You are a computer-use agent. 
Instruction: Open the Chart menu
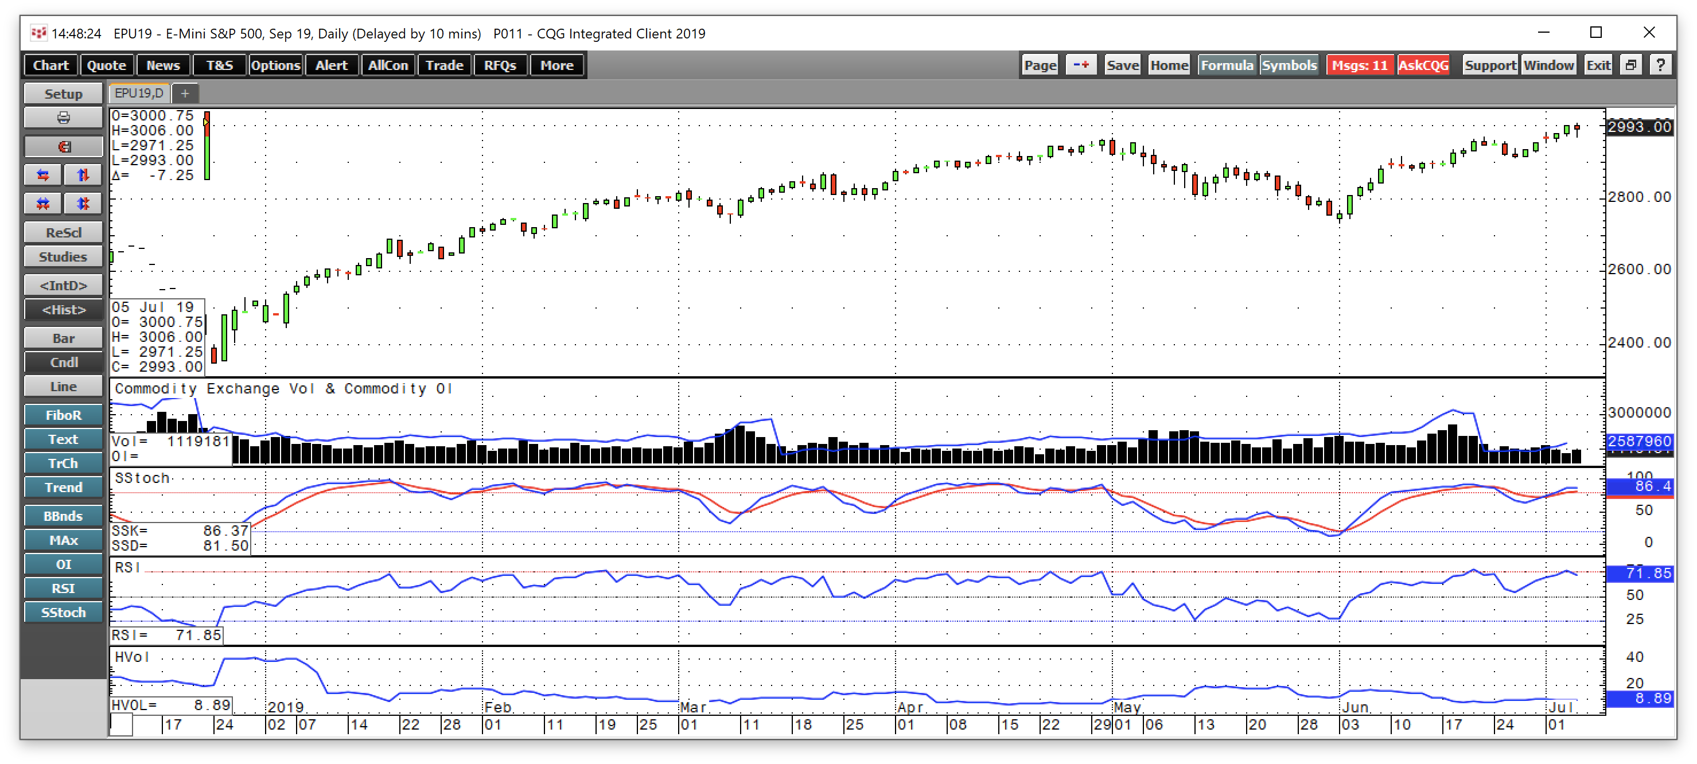tap(50, 65)
